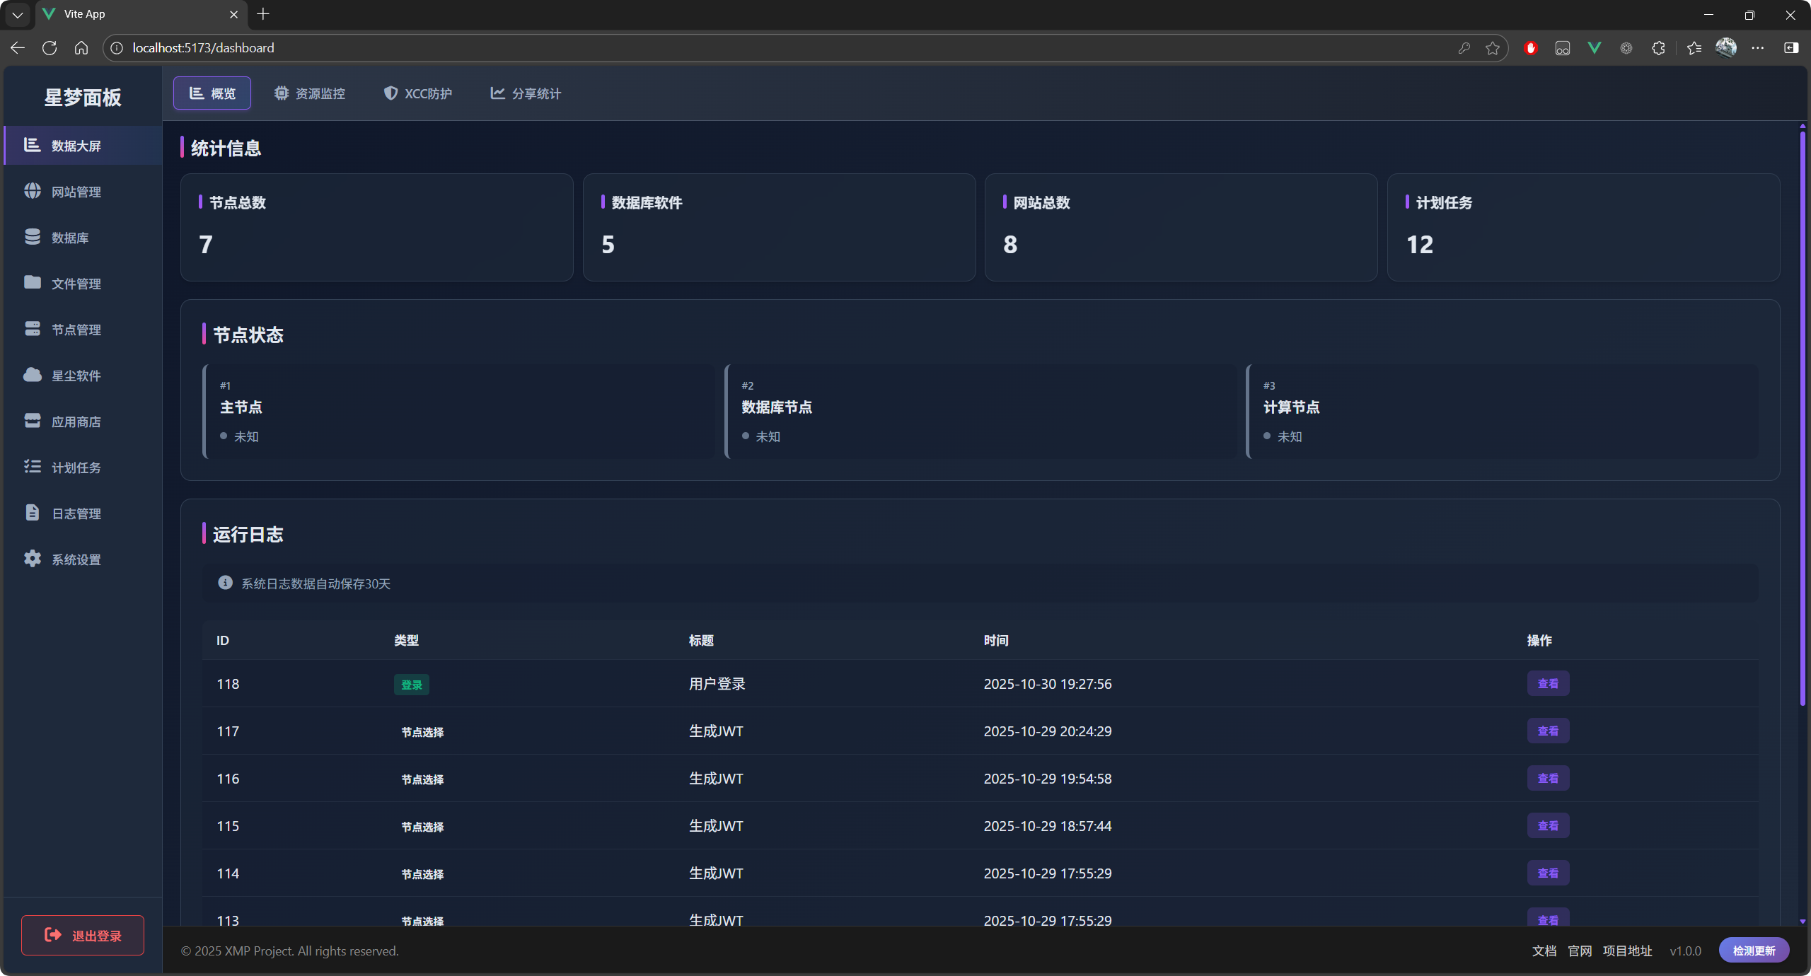Open 网站管理 globe icon in sidebar
This screenshot has width=1811, height=976.
[x=33, y=191]
